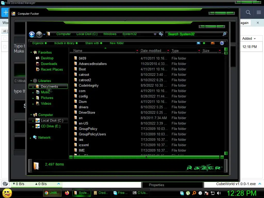
Task: Switch to the Chrome Untitled taskbar button
Action: (x=52, y=193)
